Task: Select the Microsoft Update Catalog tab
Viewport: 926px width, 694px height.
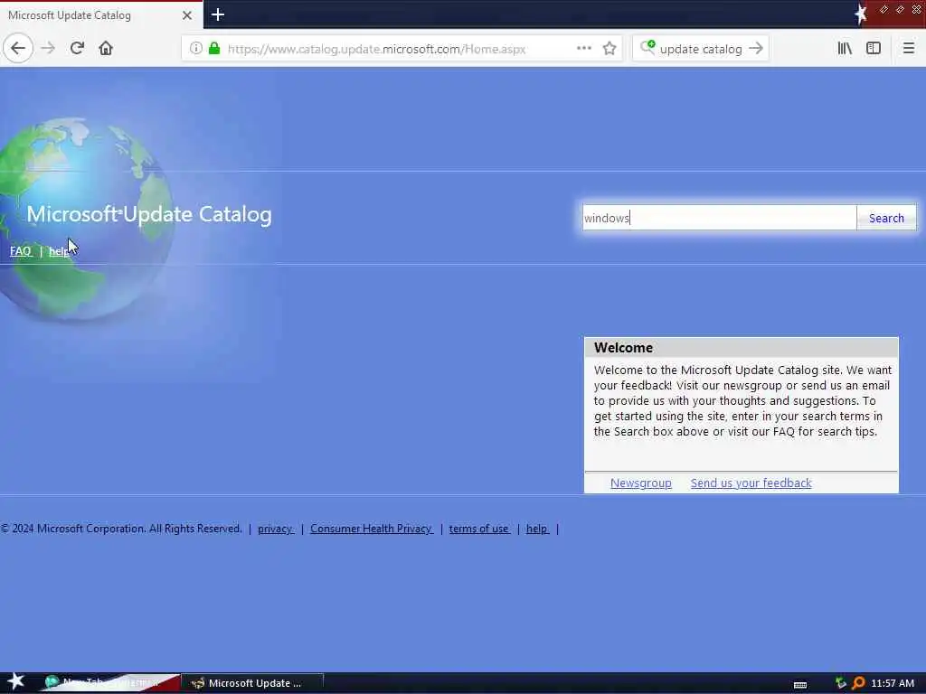Action: pos(101,15)
